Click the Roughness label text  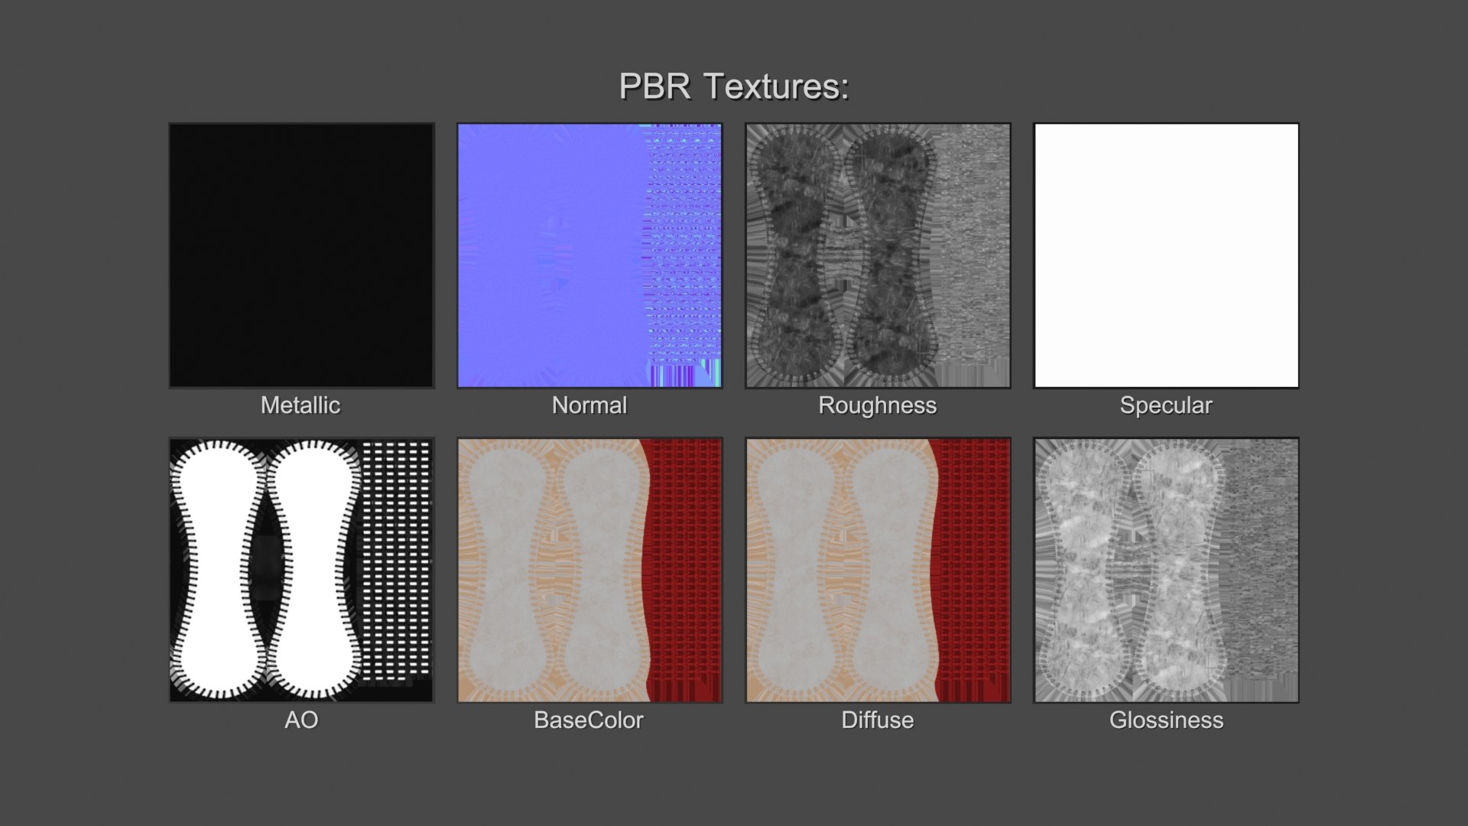pos(878,405)
